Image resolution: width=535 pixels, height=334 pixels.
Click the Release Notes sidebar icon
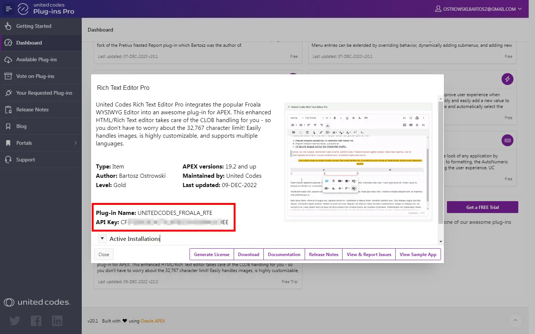click(8, 109)
